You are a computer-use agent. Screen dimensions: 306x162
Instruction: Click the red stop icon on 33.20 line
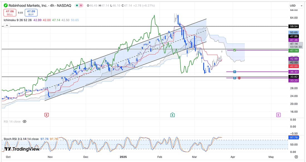click(239, 78)
